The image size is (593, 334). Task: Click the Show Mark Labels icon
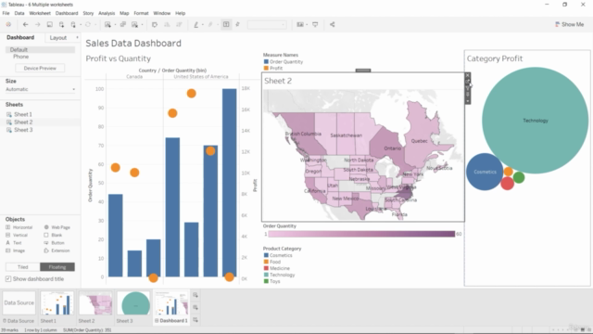[226, 25]
